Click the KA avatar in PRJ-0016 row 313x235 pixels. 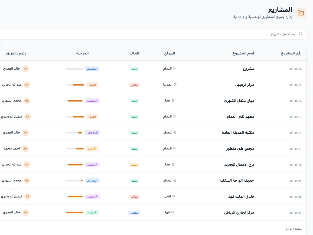point(25,69)
